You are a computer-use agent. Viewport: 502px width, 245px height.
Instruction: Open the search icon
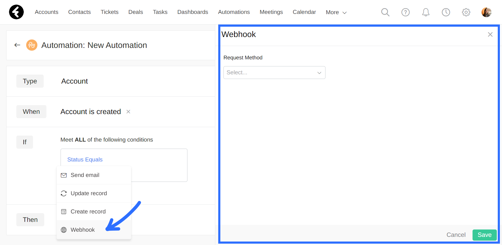tap(385, 12)
